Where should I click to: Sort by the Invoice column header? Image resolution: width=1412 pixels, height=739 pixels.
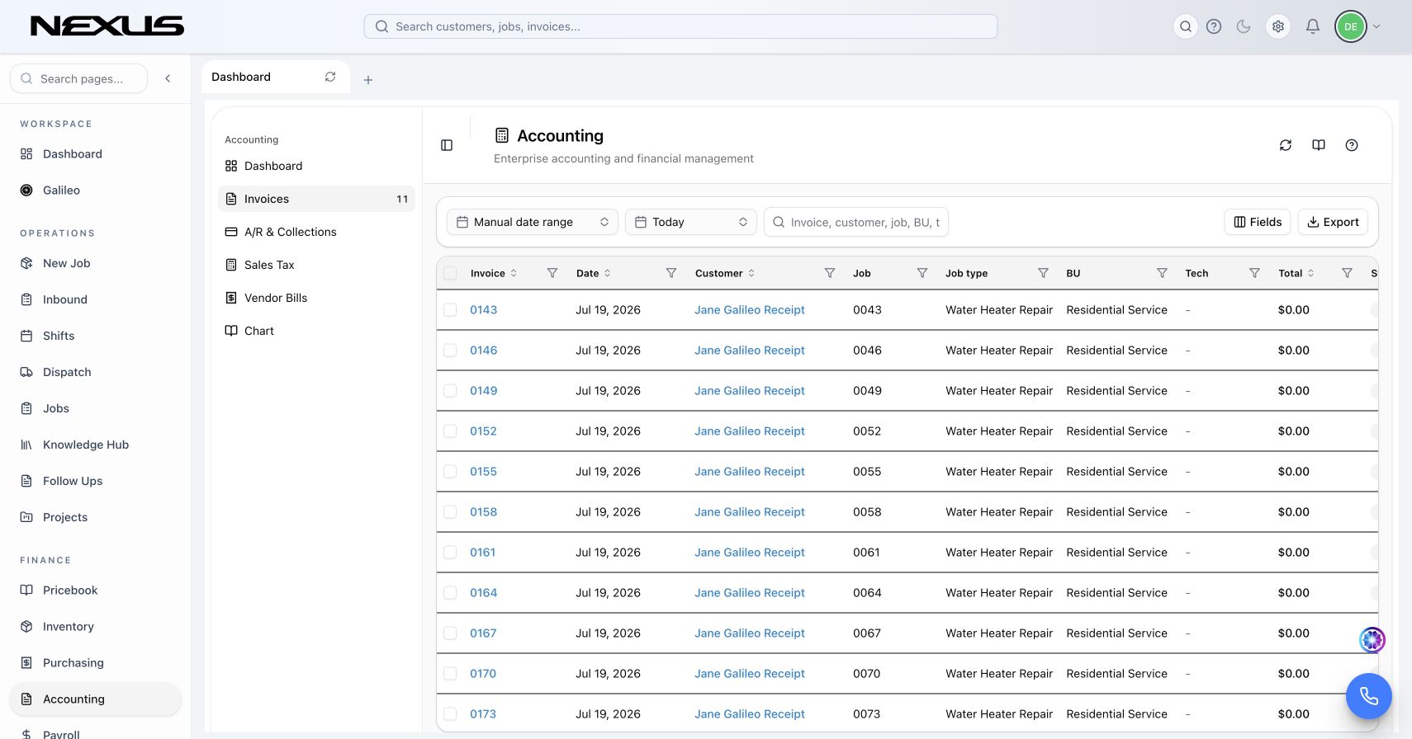click(494, 273)
